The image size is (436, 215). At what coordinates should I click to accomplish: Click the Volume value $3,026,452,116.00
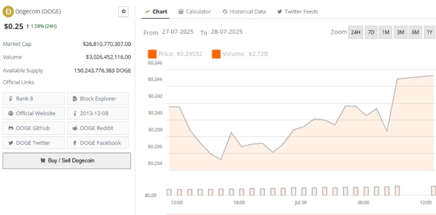[108, 57]
